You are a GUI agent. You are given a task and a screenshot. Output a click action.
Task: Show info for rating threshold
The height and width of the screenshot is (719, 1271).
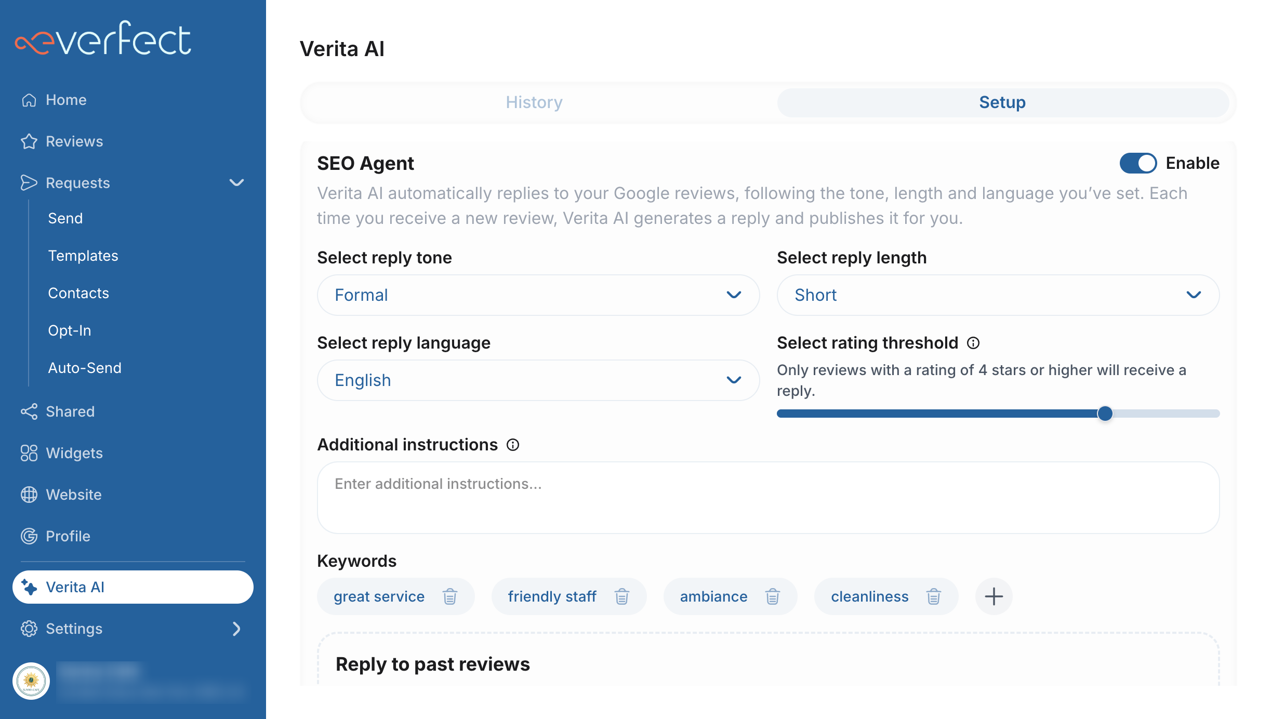click(x=973, y=343)
